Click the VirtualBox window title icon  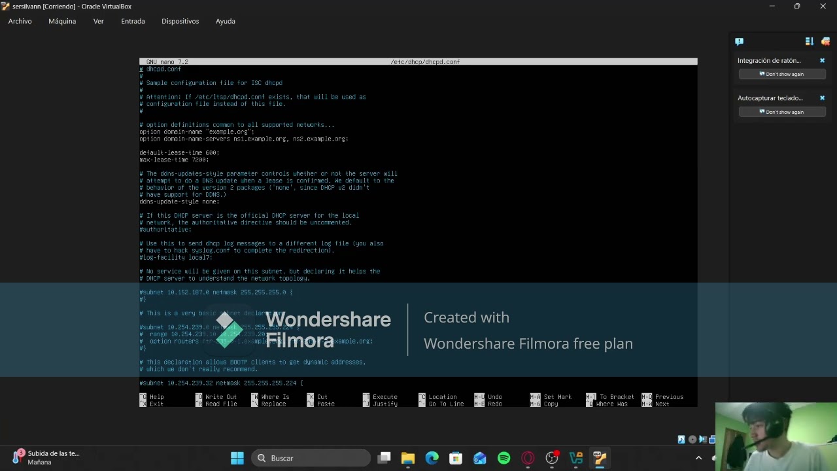(x=5, y=6)
